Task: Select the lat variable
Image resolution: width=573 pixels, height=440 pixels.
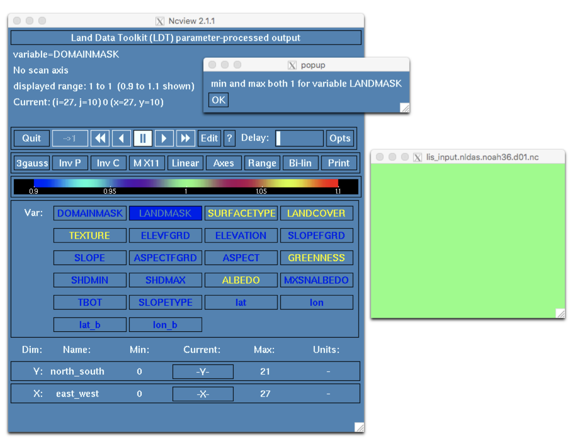Action: point(241,302)
